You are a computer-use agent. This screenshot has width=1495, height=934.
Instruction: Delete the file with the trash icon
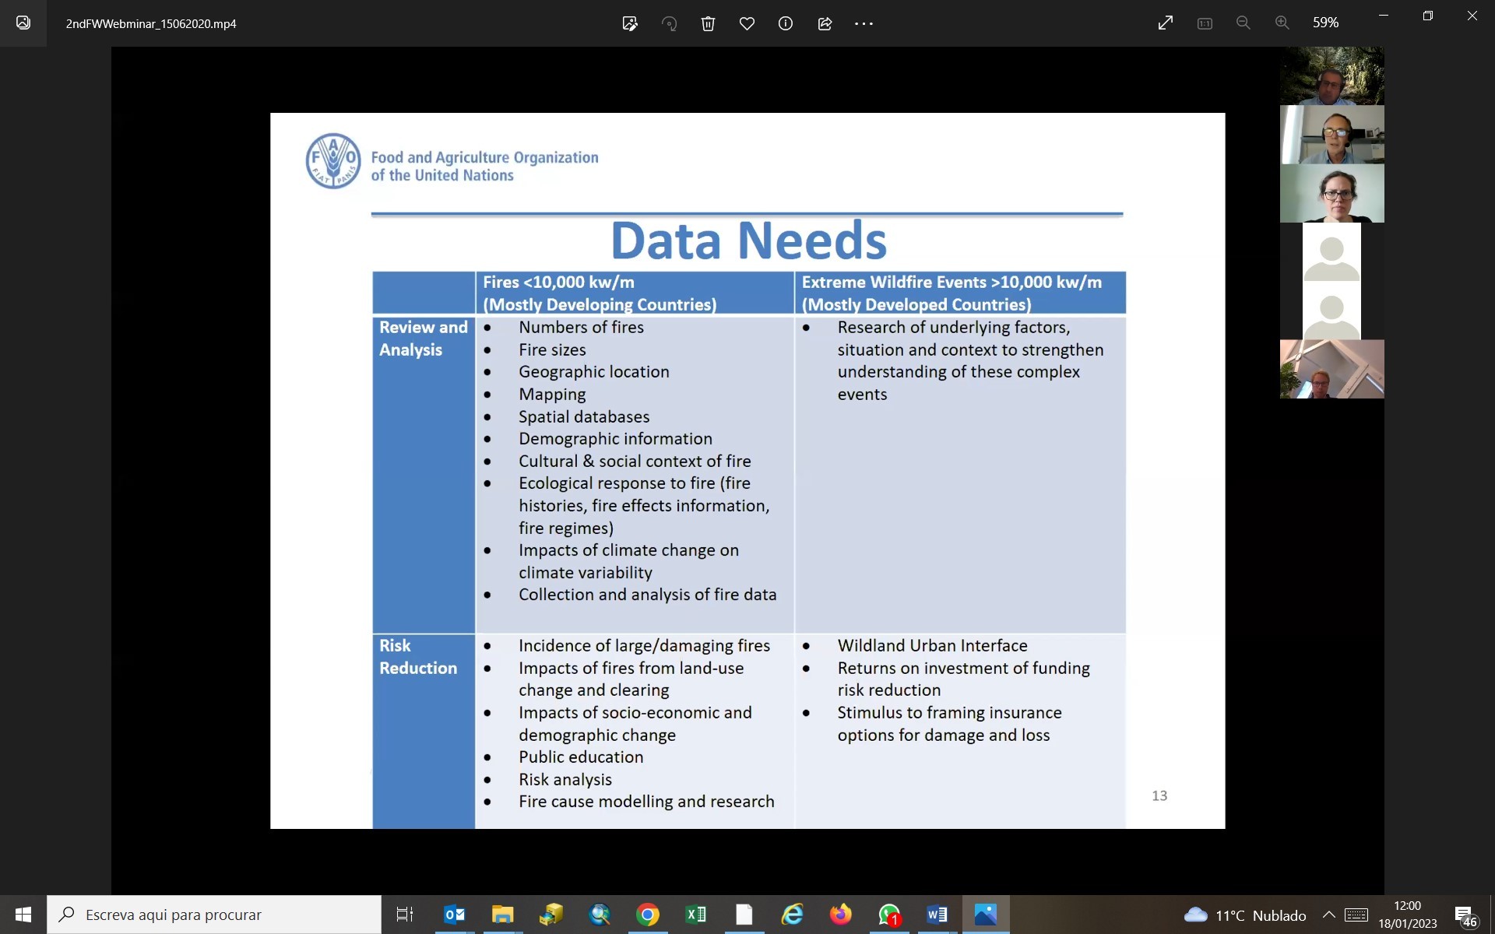(x=708, y=23)
